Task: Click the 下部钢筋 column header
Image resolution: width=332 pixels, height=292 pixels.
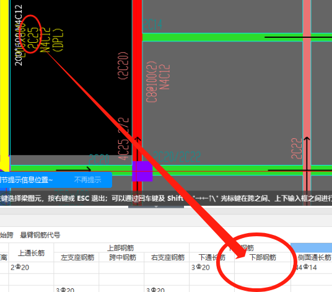Action: tap(263, 257)
